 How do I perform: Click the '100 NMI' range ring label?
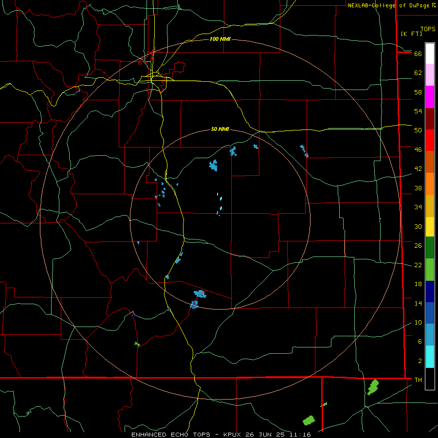pos(220,39)
